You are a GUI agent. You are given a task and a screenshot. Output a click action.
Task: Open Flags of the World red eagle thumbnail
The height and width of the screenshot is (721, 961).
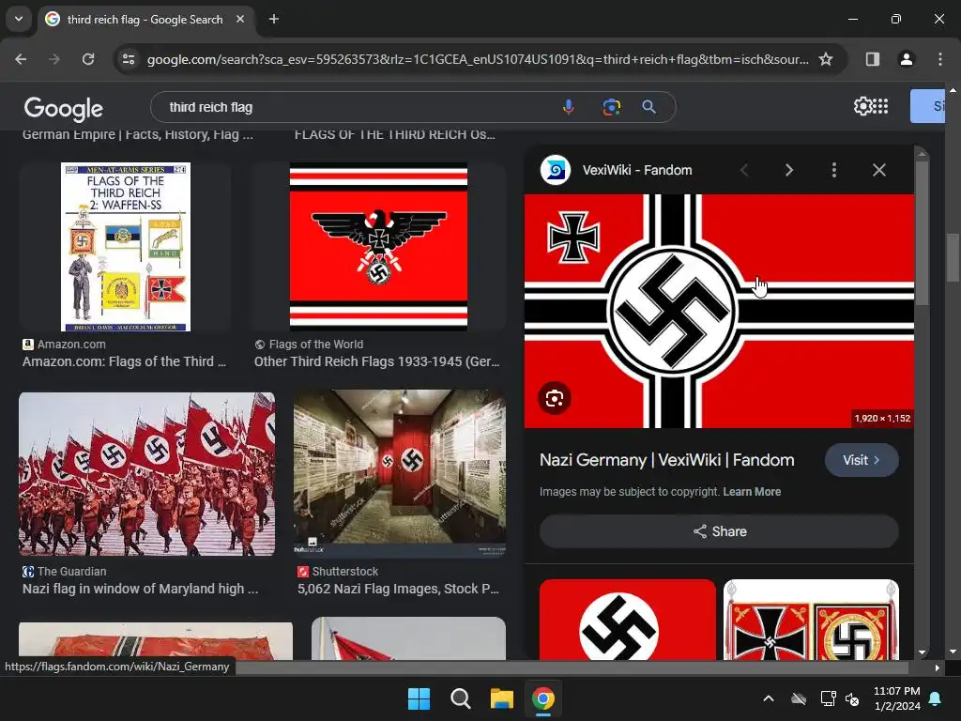[378, 247]
